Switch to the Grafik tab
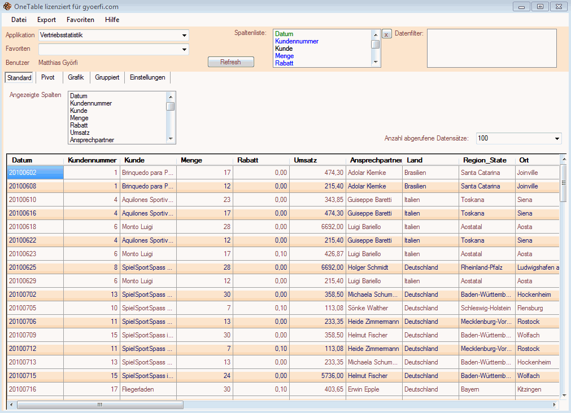The height and width of the screenshot is (413, 571). (76, 77)
